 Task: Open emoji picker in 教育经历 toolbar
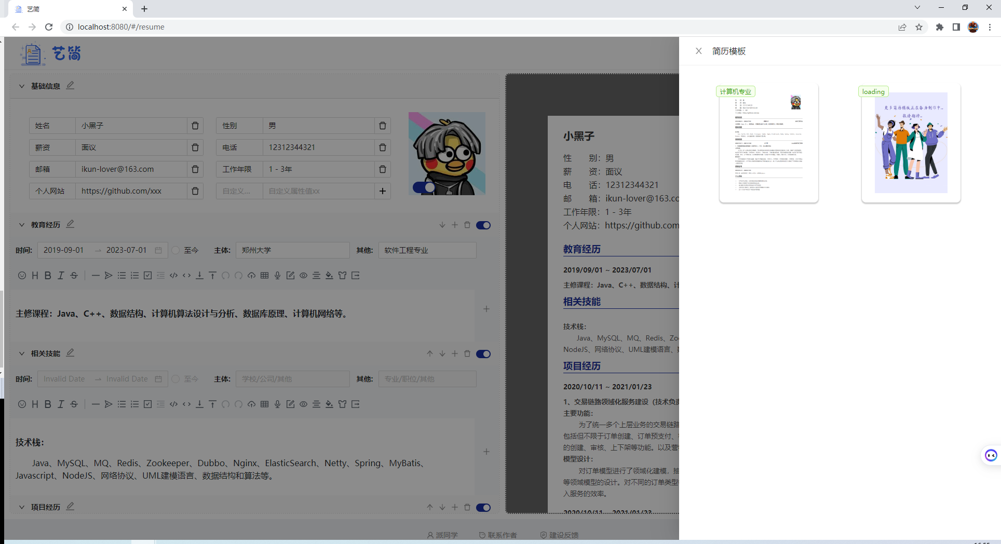(22, 276)
